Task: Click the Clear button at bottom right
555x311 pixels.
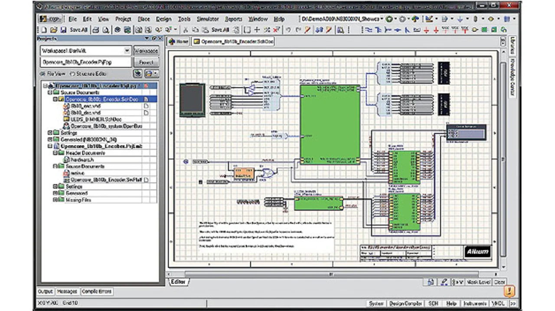Action: point(499,282)
